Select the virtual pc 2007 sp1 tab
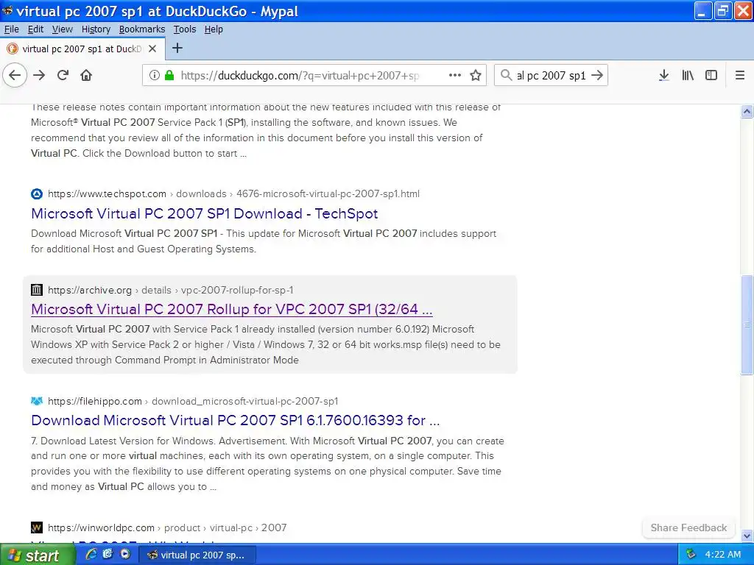This screenshot has height=565, width=754. (82, 49)
